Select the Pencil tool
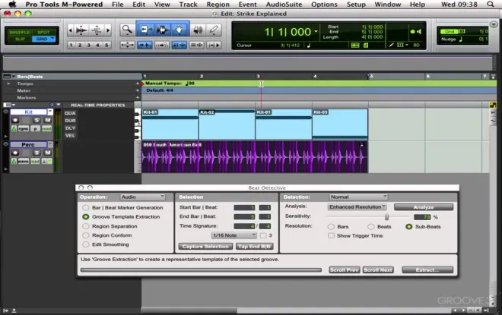The image size is (502, 315). (x=214, y=30)
